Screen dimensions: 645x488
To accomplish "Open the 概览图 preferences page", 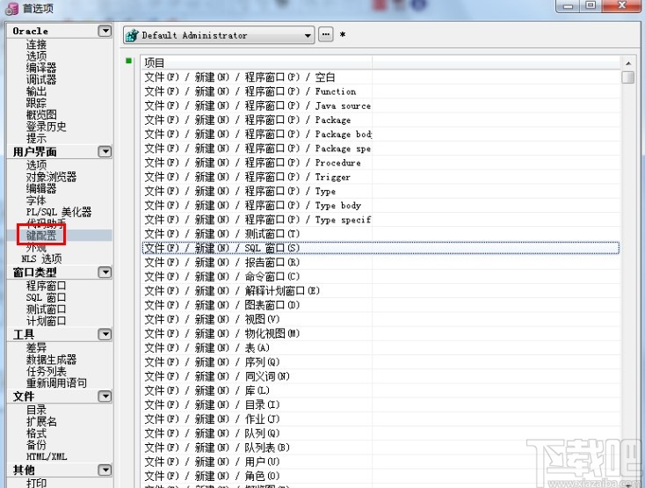I will click(x=41, y=114).
